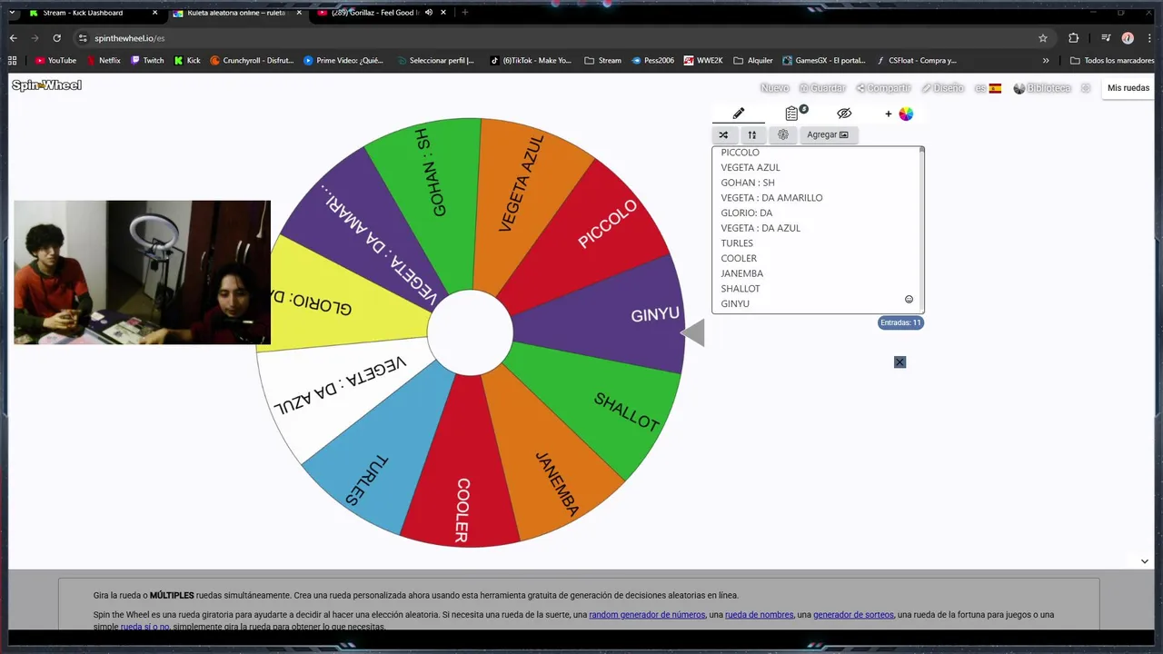Open the browser profile avatar
This screenshot has width=1163, height=654.
click(x=1128, y=38)
